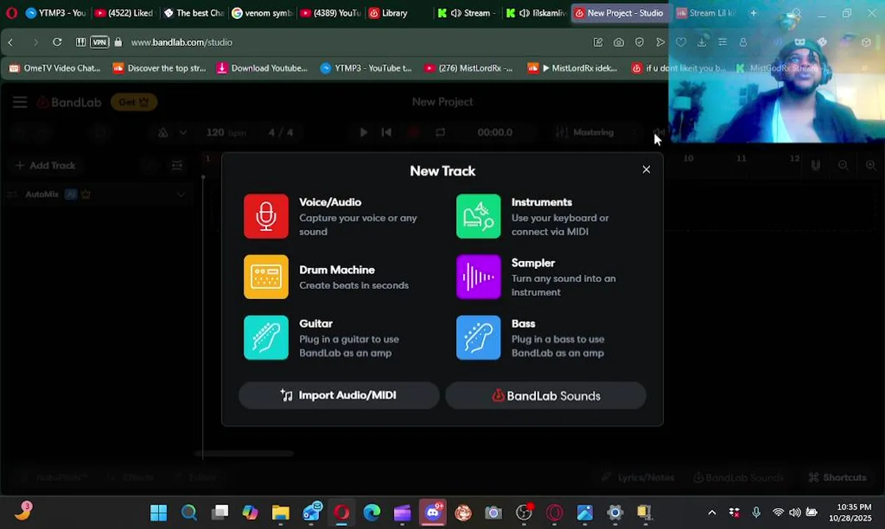This screenshot has height=529, width=885.
Task: Open the Download Youtube bookmark
Action: pos(262,68)
